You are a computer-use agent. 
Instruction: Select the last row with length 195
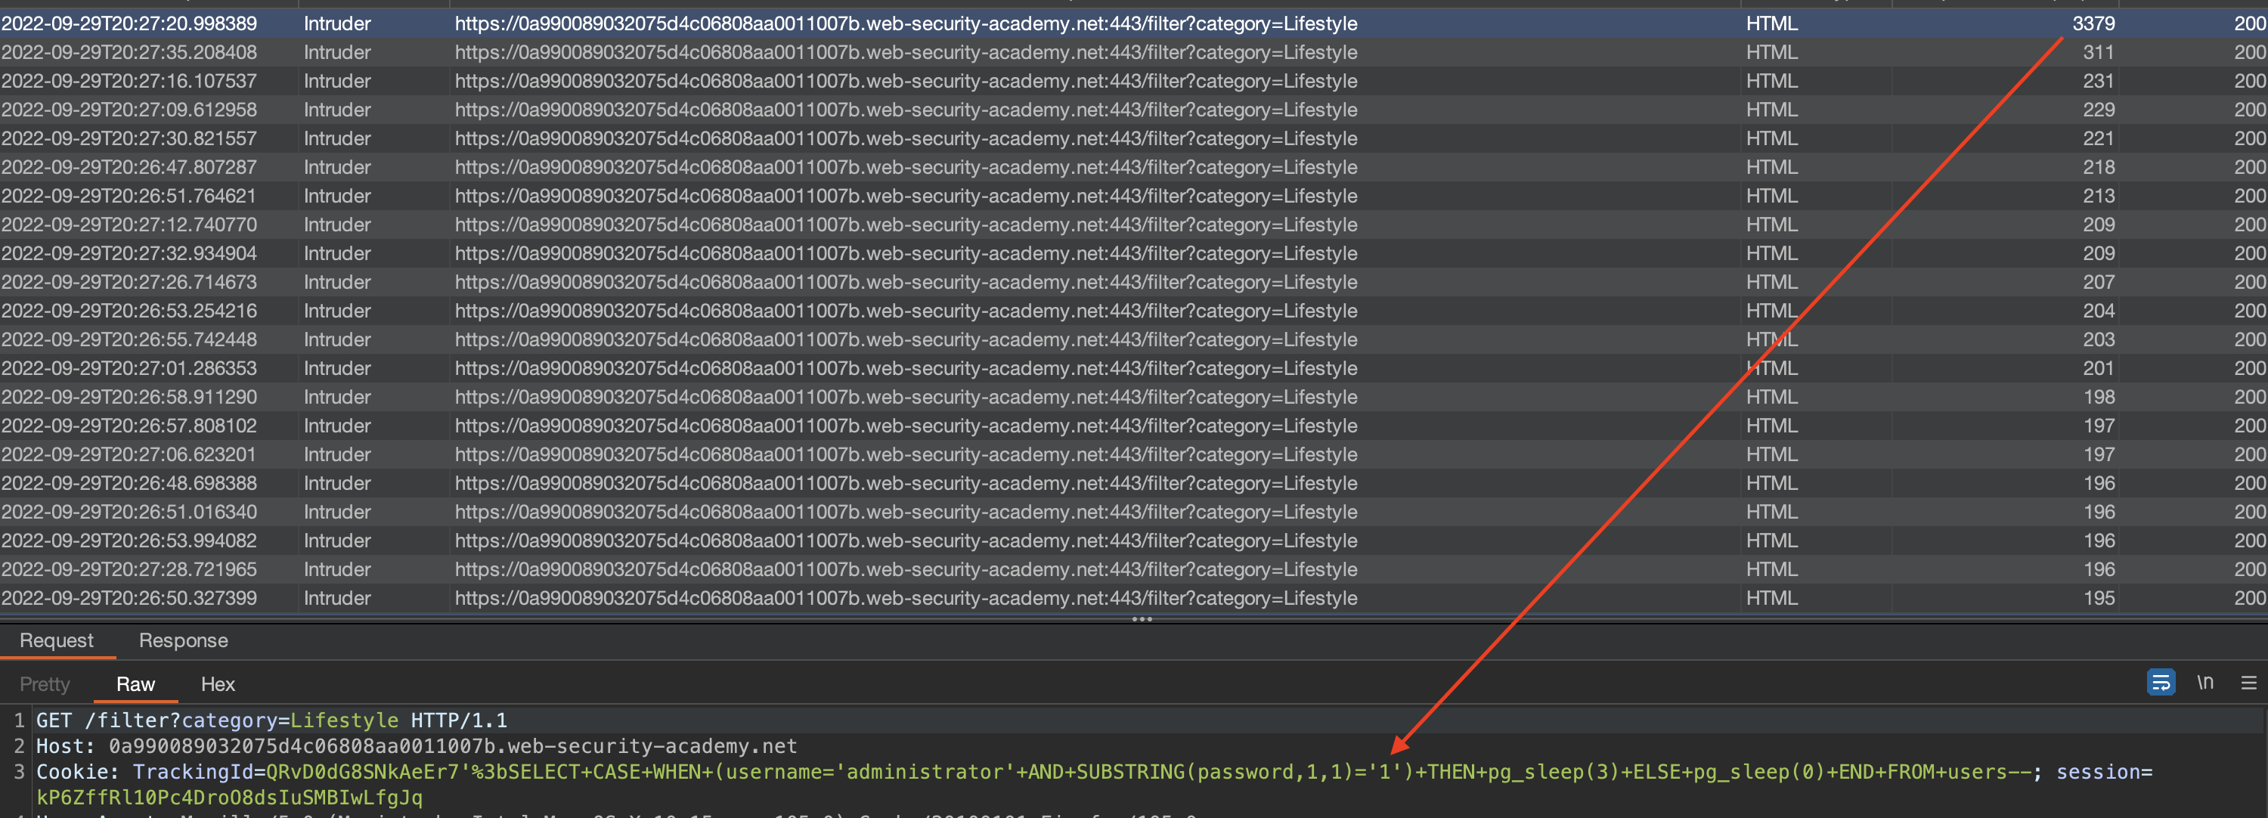coord(2097,598)
